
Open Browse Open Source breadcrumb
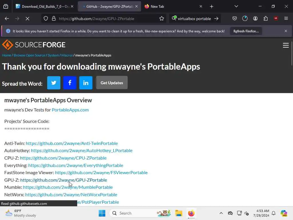29,55
